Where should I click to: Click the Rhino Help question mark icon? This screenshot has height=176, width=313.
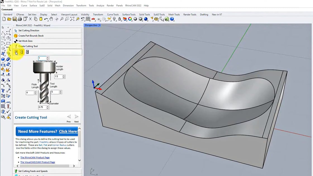[x=172, y=19]
